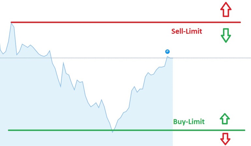Viewport: 251px width, 146px height.
Task: Select the Sell-Limit text label
Action: [187, 31]
